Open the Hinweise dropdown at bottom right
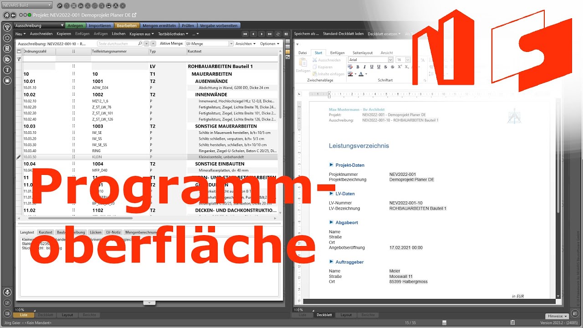 tap(557, 316)
